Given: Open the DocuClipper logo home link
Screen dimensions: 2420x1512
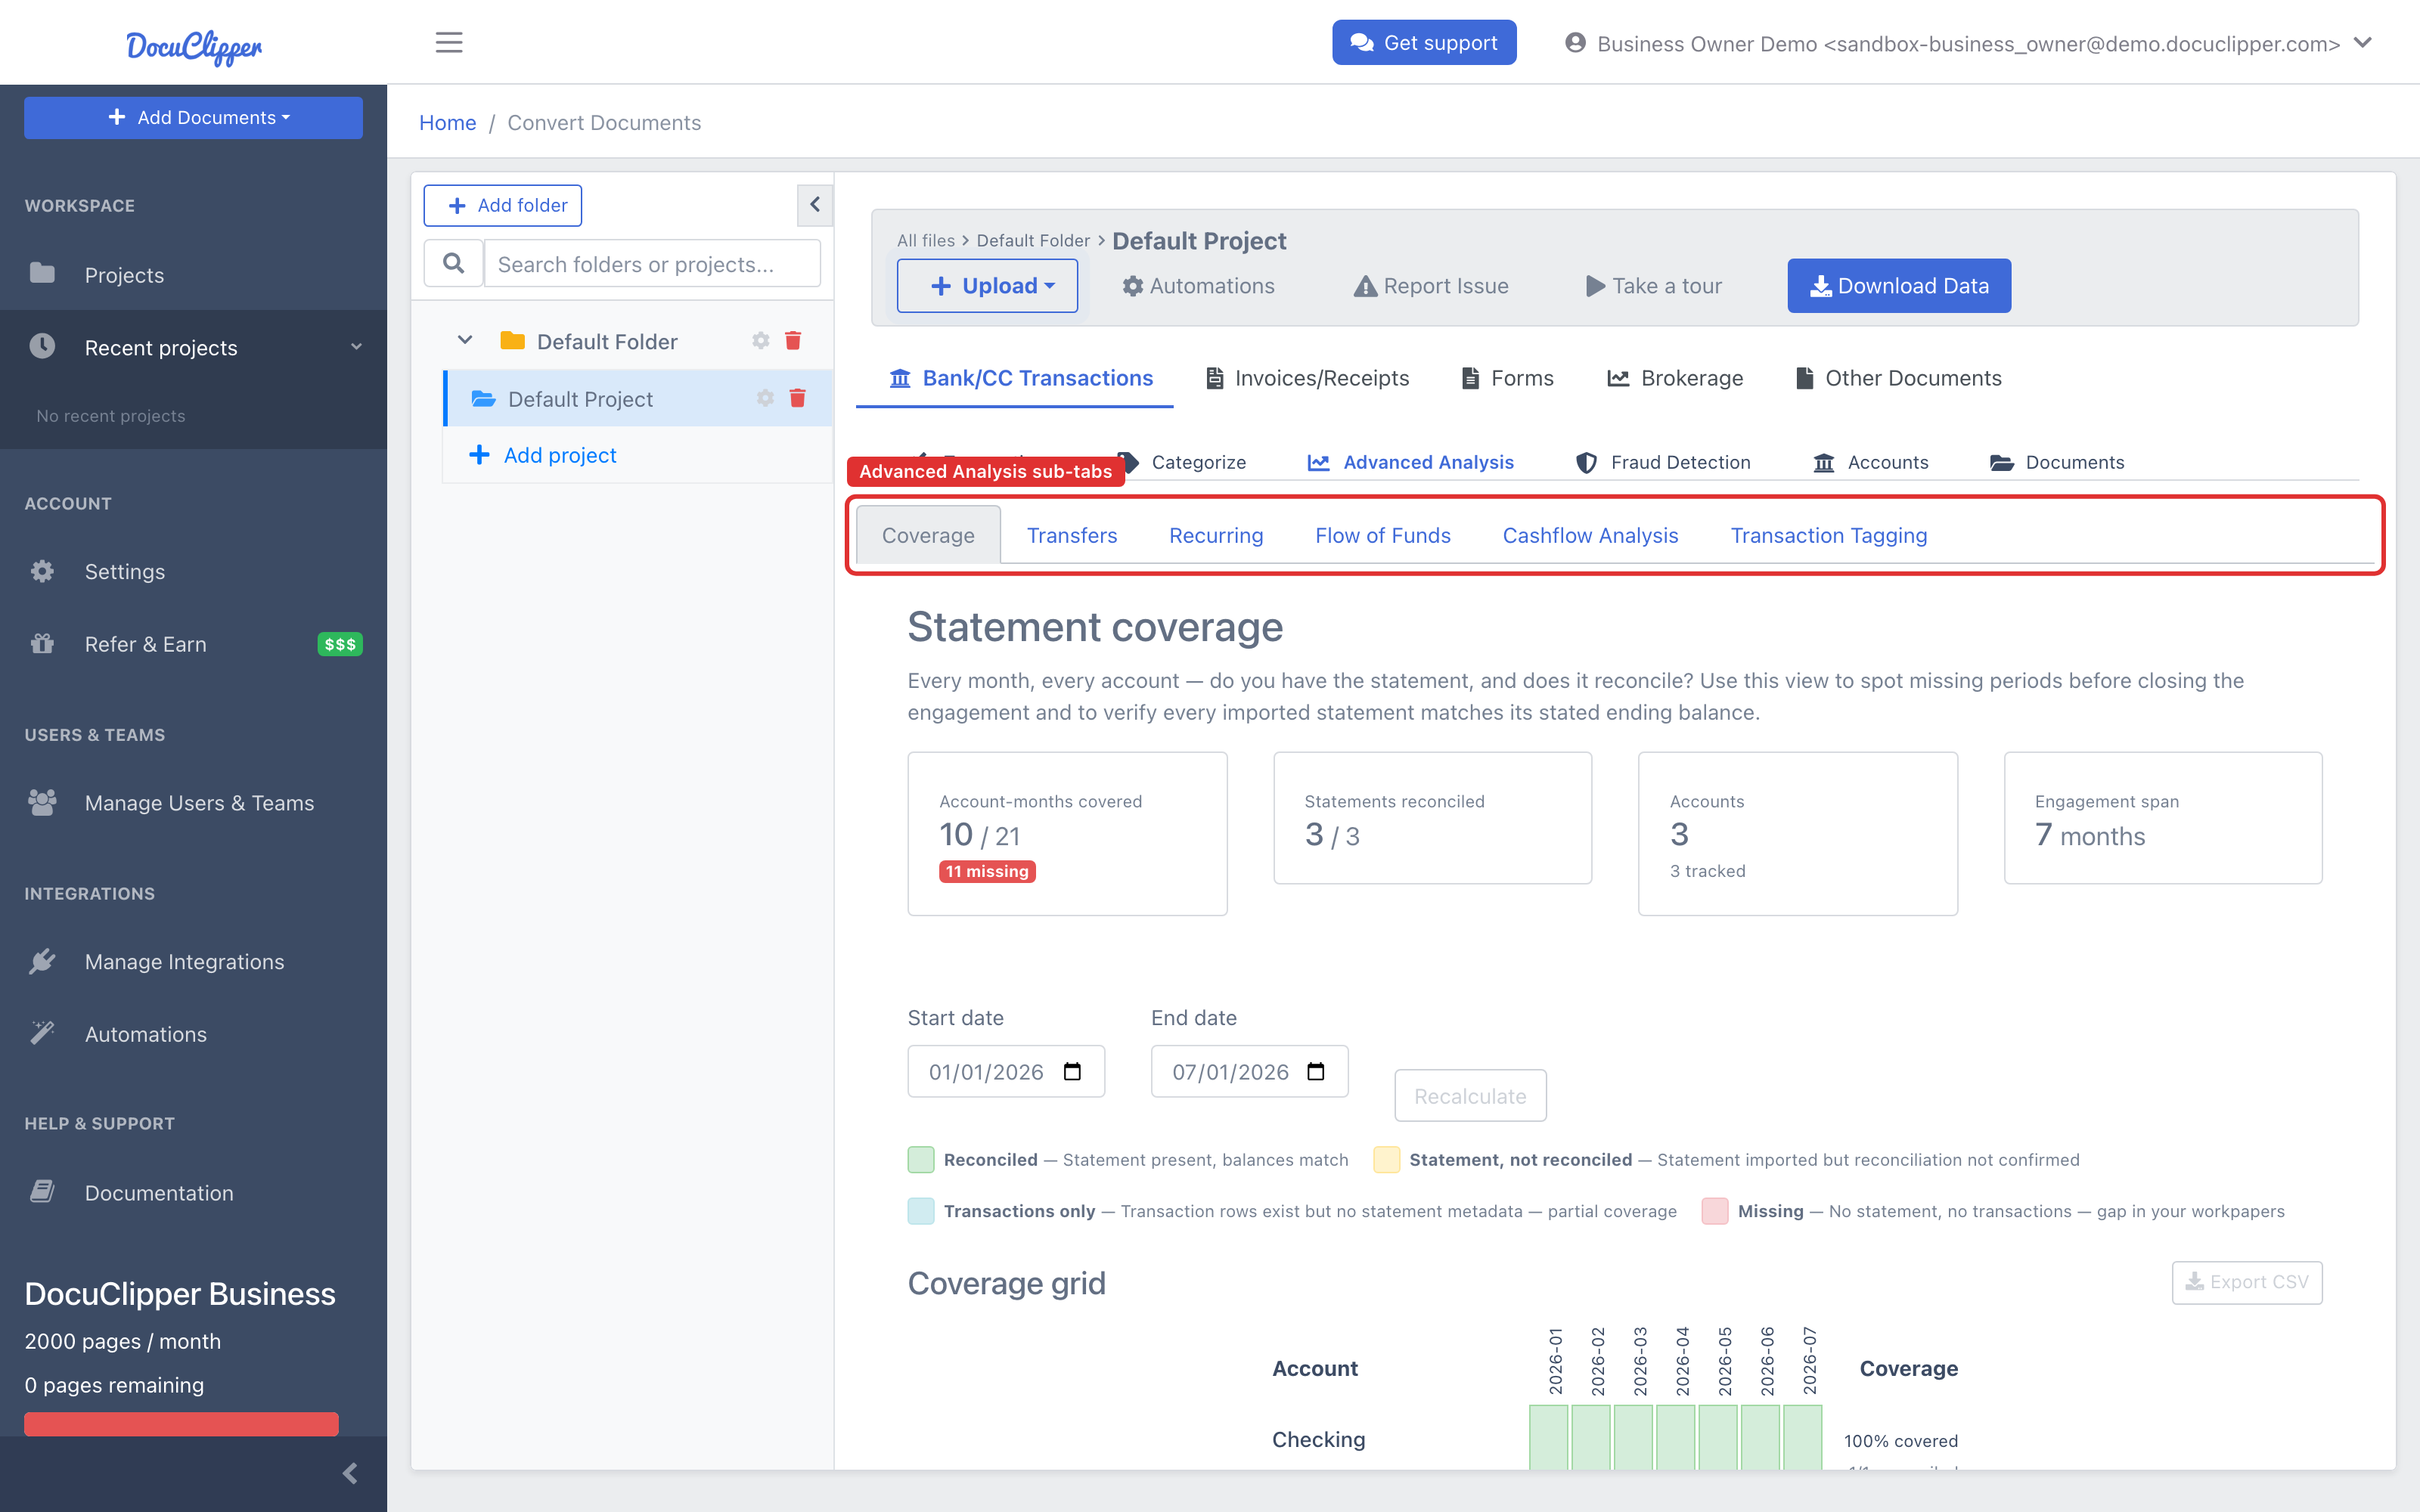Looking at the screenshot, I should click(194, 45).
